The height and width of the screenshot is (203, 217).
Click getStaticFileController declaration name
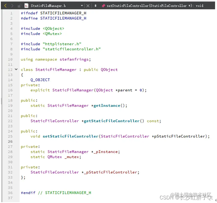111,121
